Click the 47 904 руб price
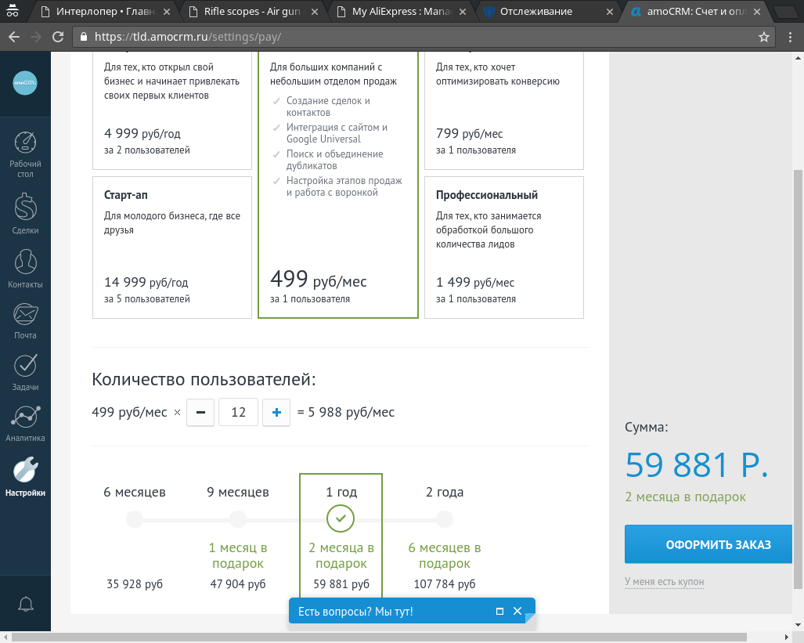804x643 pixels. [x=238, y=584]
